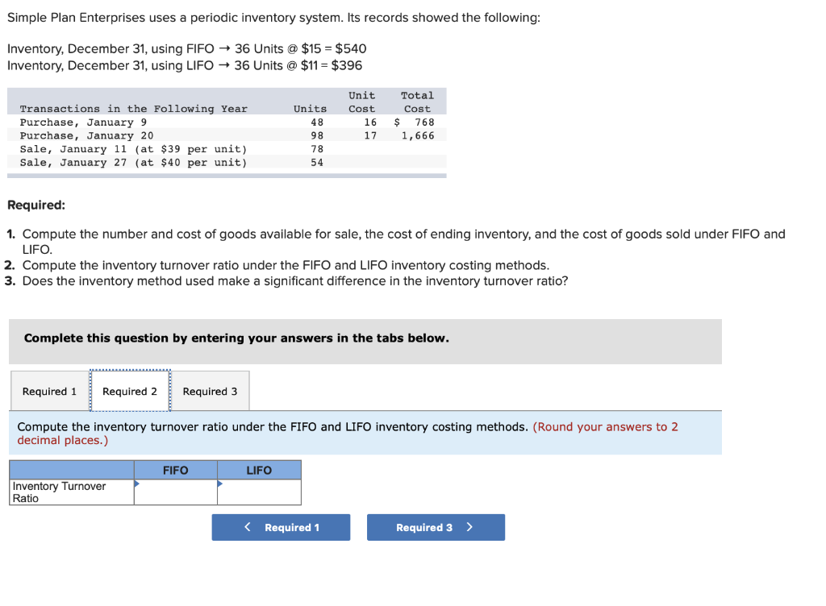Click the Transactions in the Following Year header
Image resolution: width=826 pixels, height=606 pixels.
pos(133,108)
